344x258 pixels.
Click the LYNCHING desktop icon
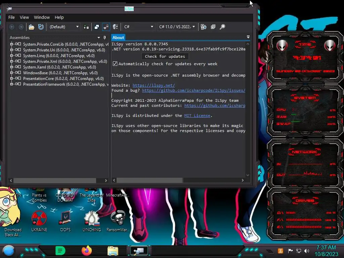tap(92, 221)
